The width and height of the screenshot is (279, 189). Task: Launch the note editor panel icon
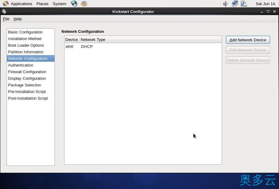pos(84,3)
